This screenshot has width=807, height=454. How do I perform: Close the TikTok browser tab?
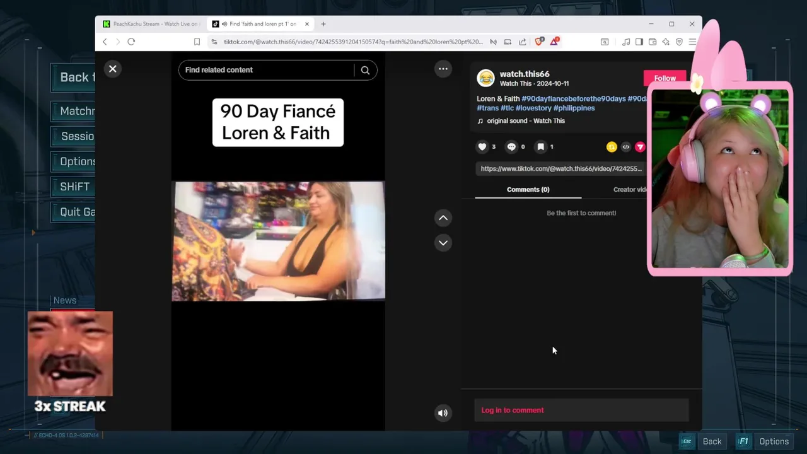pos(307,24)
